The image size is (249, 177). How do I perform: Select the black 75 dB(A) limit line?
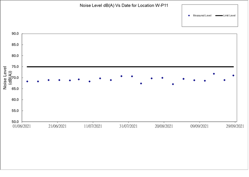coord(130,67)
